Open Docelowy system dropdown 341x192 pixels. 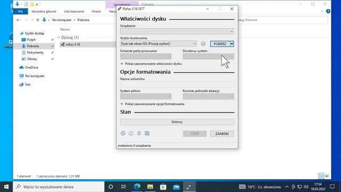pyautogui.click(x=208, y=57)
